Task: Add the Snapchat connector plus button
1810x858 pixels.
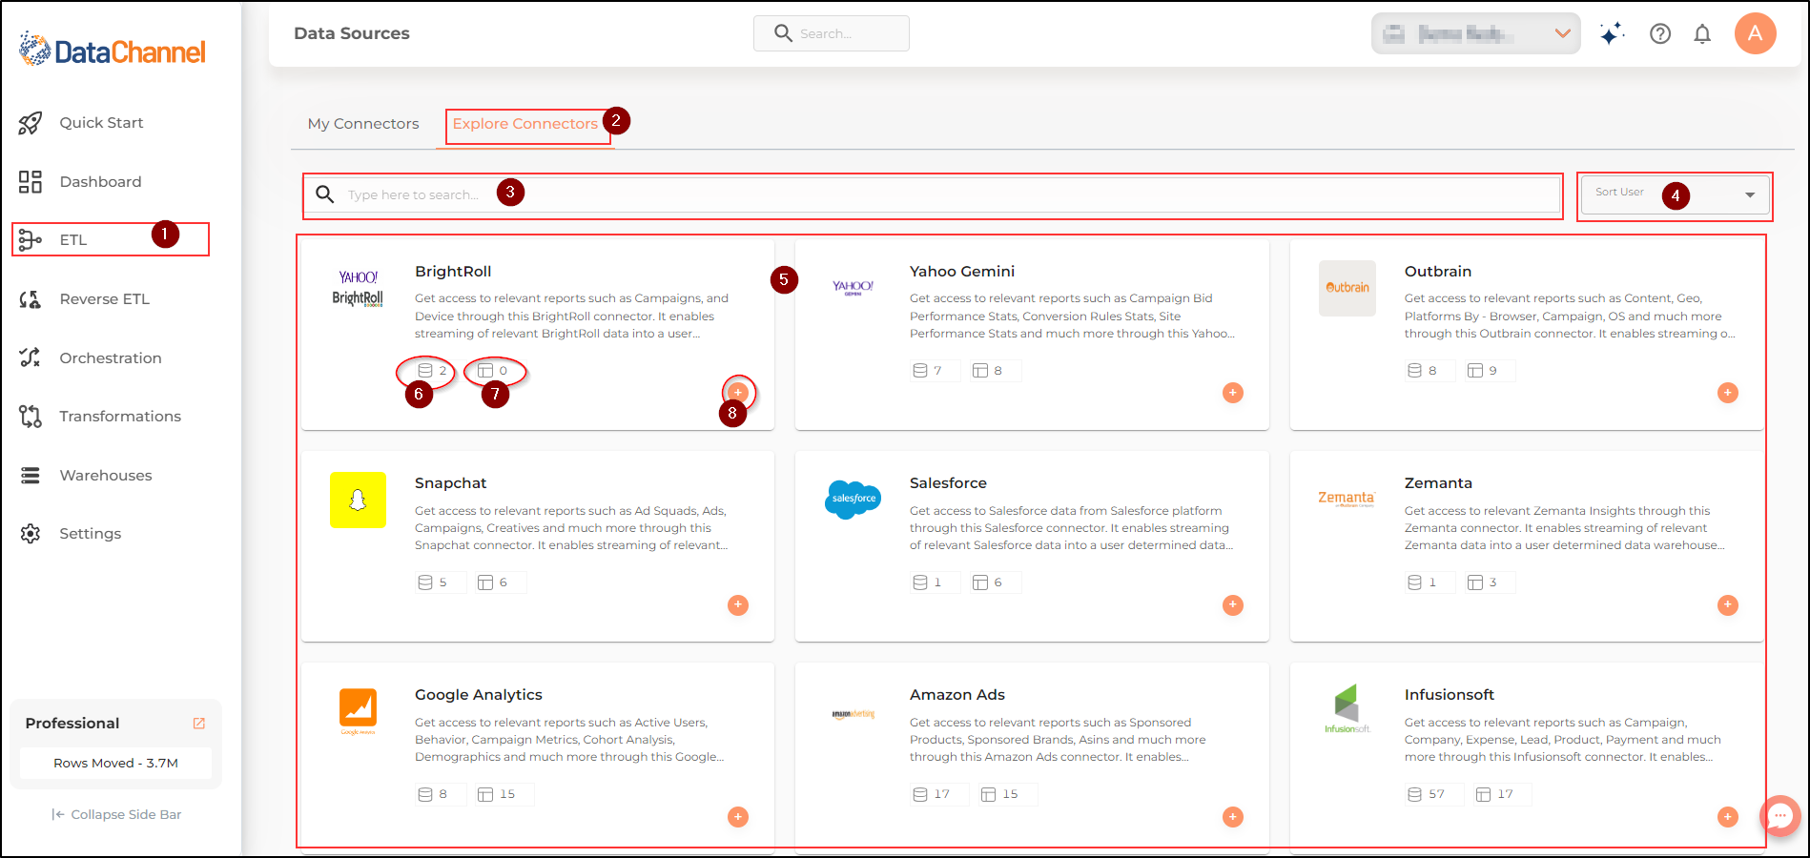Action: click(738, 605)
